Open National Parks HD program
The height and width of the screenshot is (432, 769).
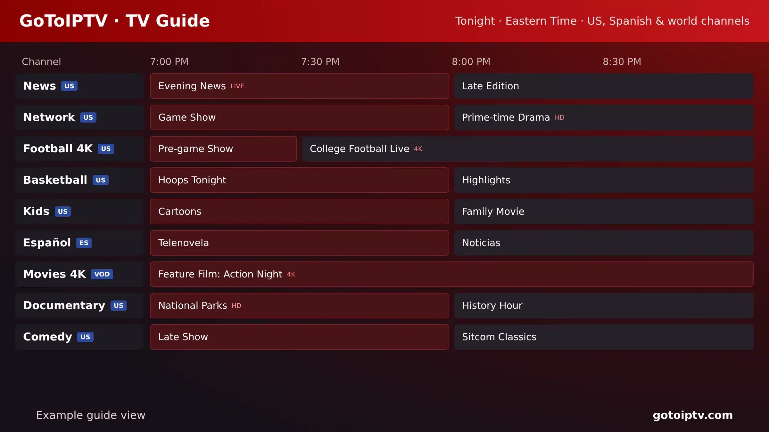[299, 306]
